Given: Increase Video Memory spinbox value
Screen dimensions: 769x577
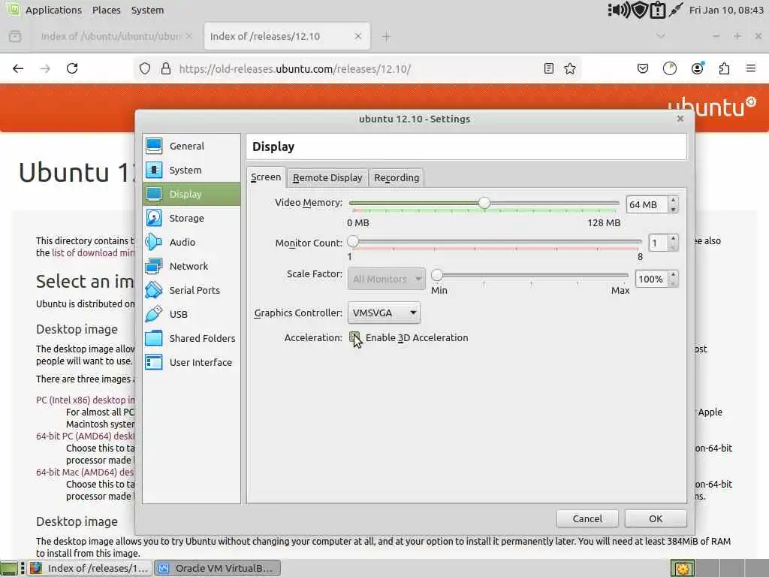Looking at the screenshot, I should (x=674, y=200).
